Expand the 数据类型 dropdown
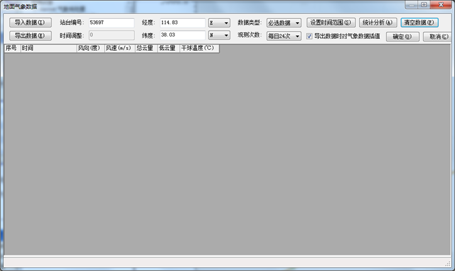455x271 pixels. (x=284, y=23)
